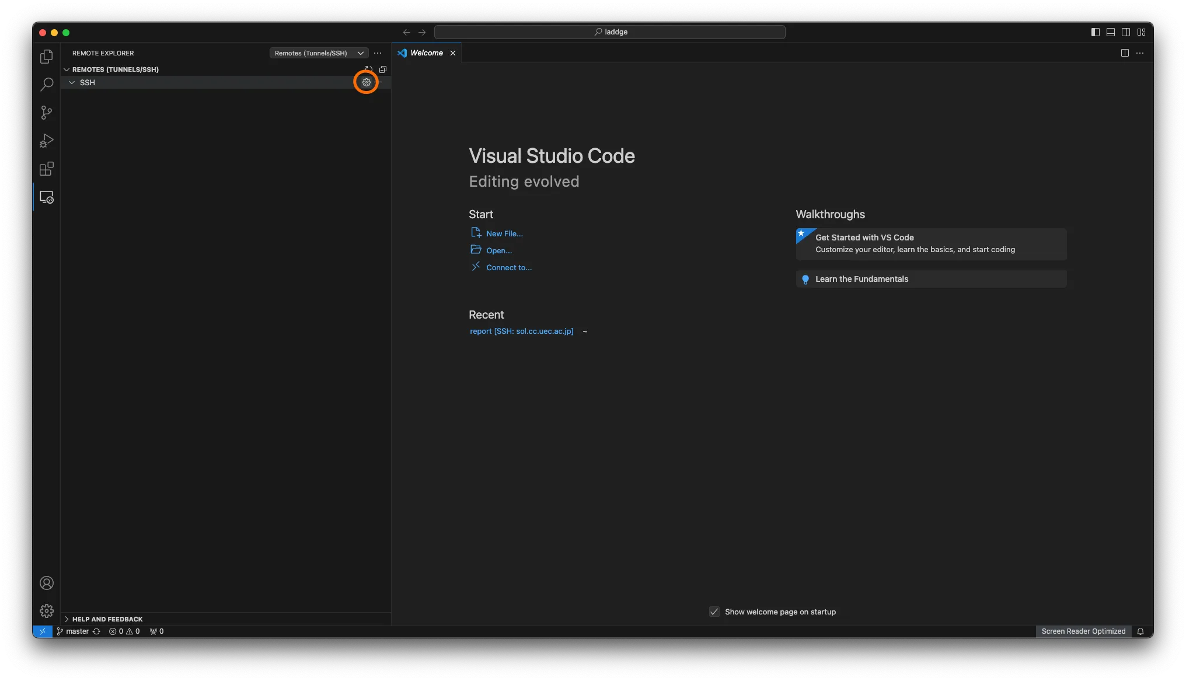Screen dimensions: 1186x681
Task: Click the Connect to... link
Action: pos(509,267)
